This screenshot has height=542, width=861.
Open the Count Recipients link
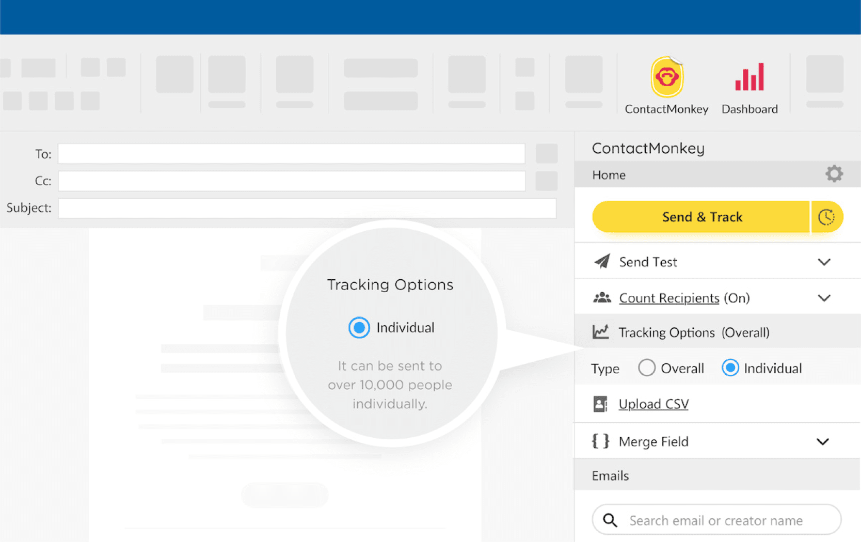click(x=669, y=298)
